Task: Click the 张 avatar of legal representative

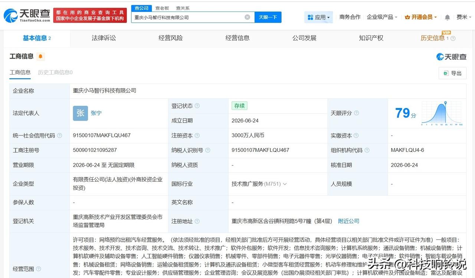Action: (80, 113)
